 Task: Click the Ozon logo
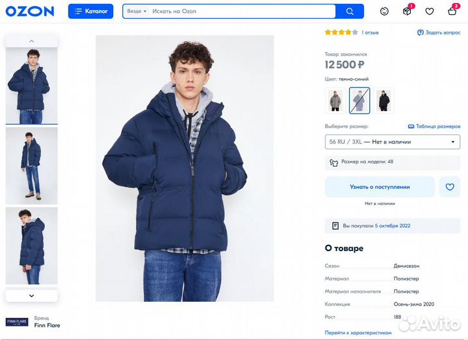[30, 11]
